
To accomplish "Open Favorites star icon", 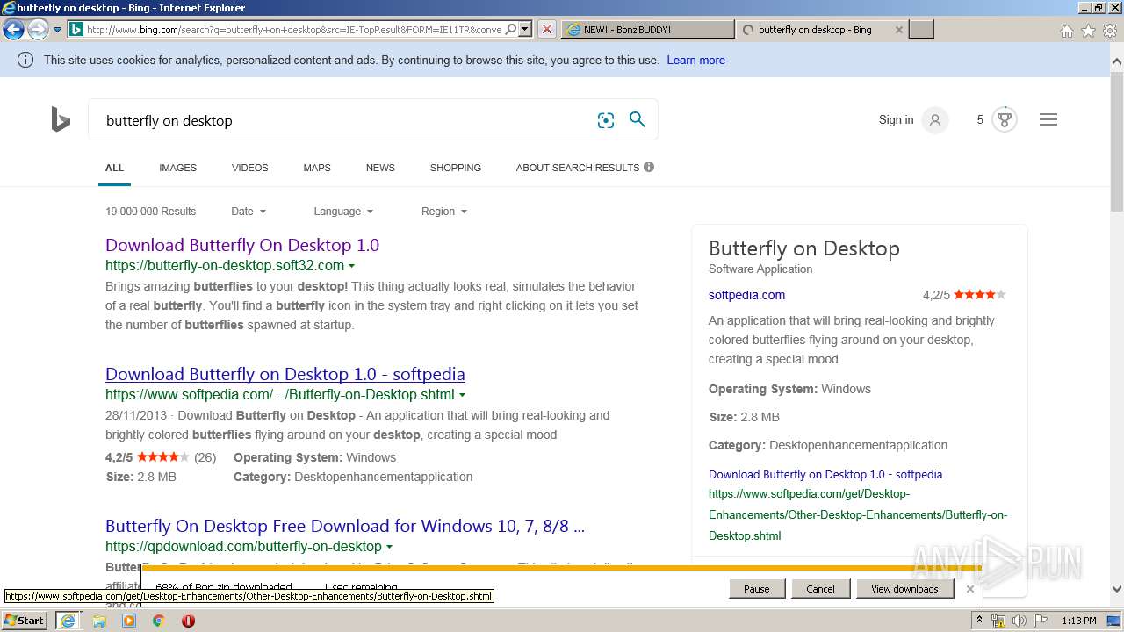I will pos(1088,31).
